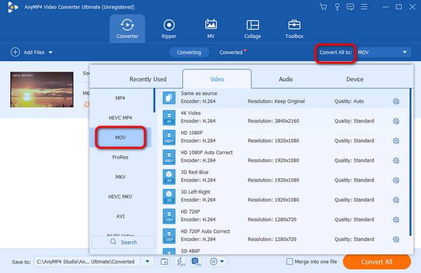The image size is (421, 273).
Task: Open settings gear for Same as source
Action: tap(396, 101)
